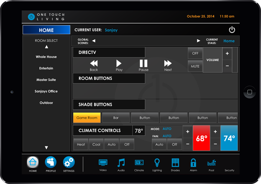Open the Shades window icon
This screenshot has height=184, width=261.
click(175, 163)
